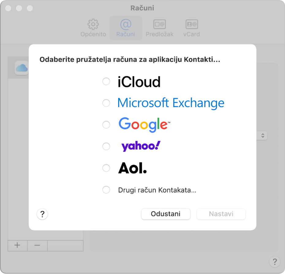Select the iCloud account in sidebar
The width and height of the screenshot is (285, 274).
tap(18, 68)
